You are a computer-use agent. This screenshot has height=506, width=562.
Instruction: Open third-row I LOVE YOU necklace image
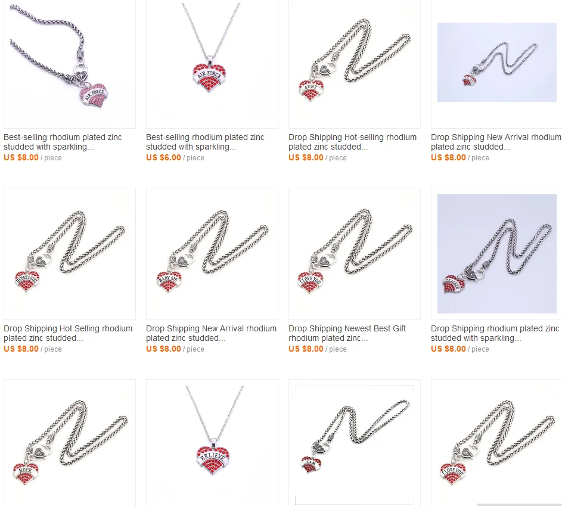coord(497,443)
